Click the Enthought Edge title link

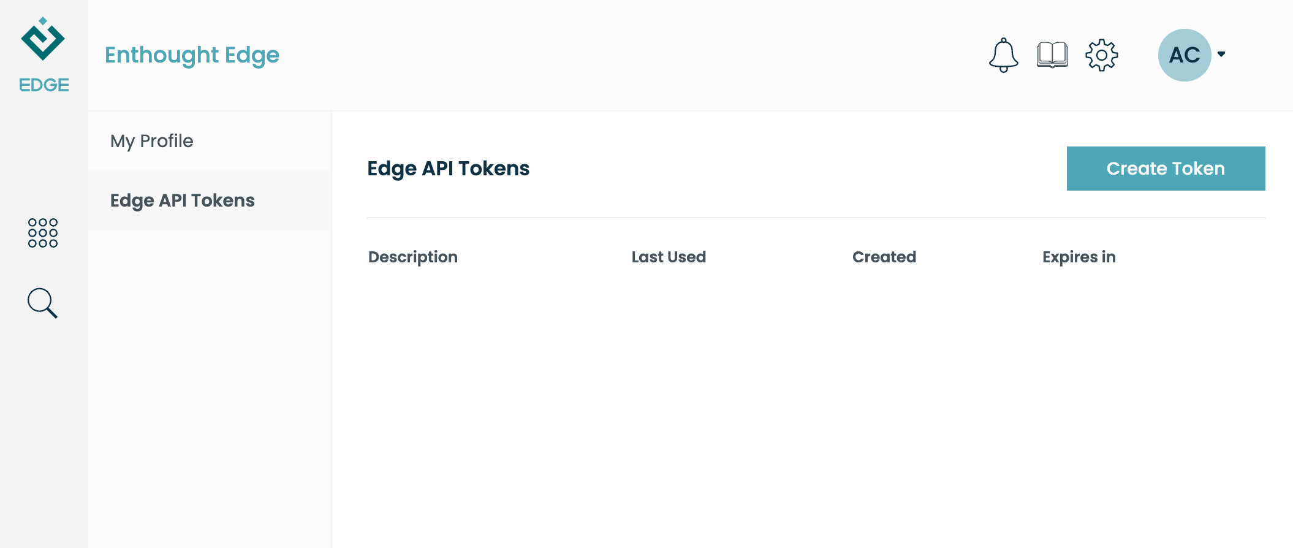pyautogui.click(x=192, y=55)
